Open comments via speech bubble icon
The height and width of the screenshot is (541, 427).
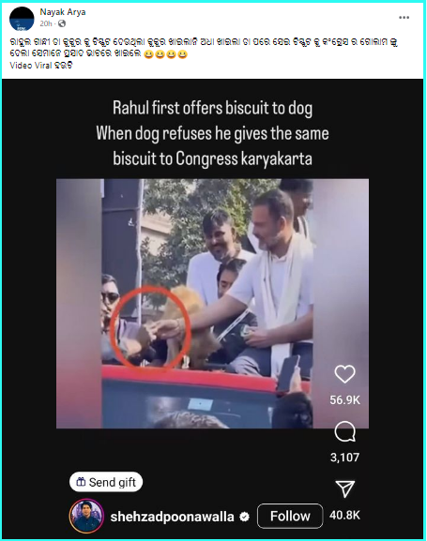point(344,431)
